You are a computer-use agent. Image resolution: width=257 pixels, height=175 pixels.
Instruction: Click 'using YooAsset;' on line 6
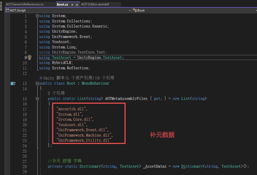point(55,42)
